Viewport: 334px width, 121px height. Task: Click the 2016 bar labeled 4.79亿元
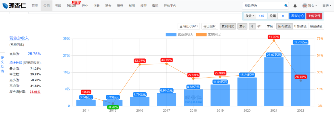click(x=140, y=102)
